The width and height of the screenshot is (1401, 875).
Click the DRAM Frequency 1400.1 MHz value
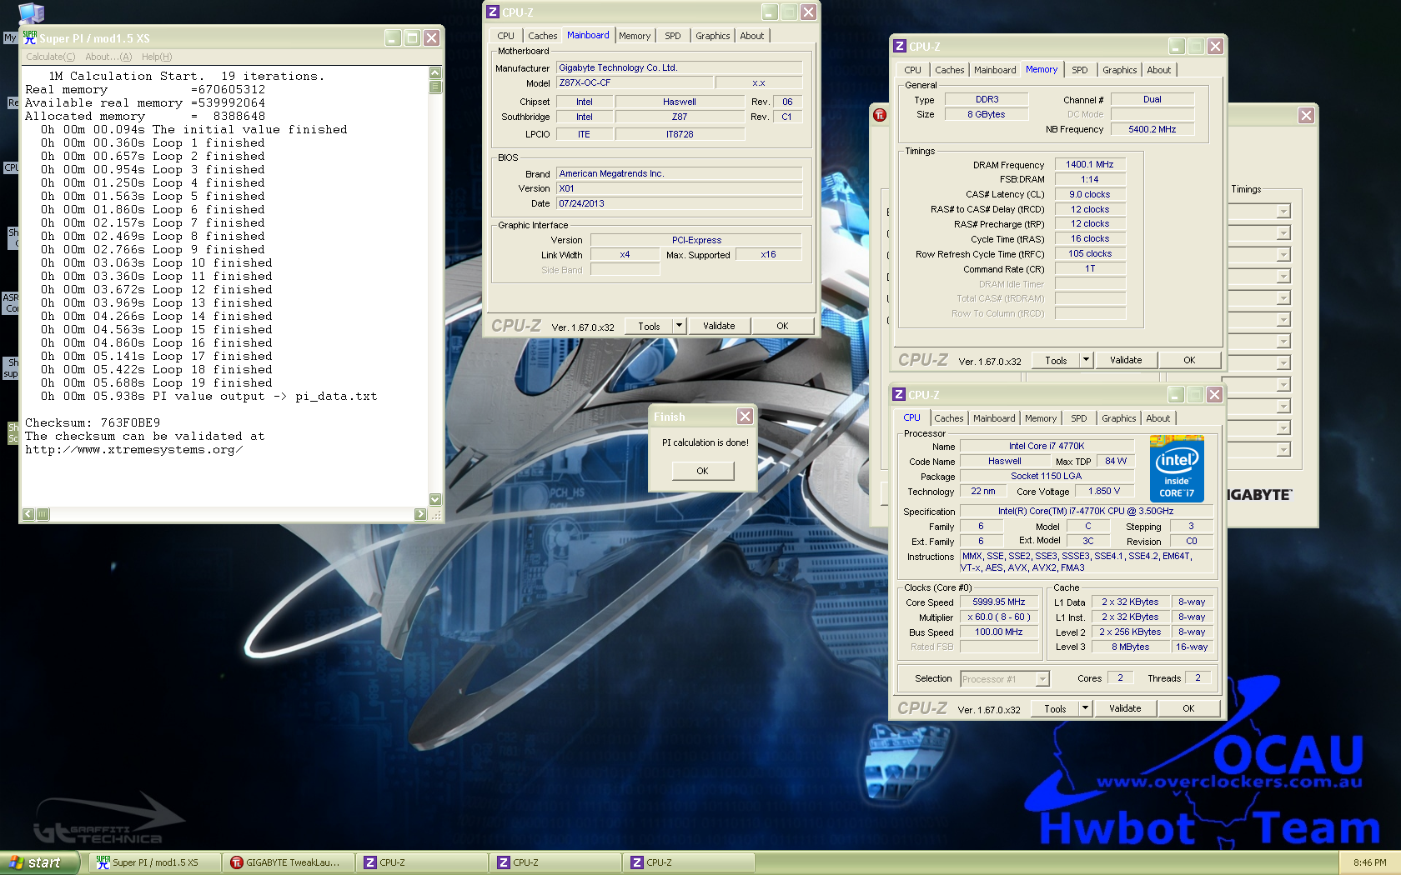1089,164
